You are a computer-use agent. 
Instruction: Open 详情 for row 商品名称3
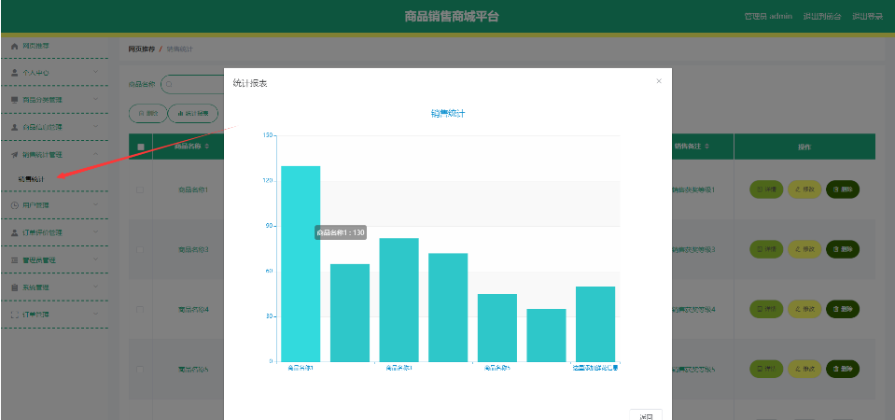click(766, 249)
